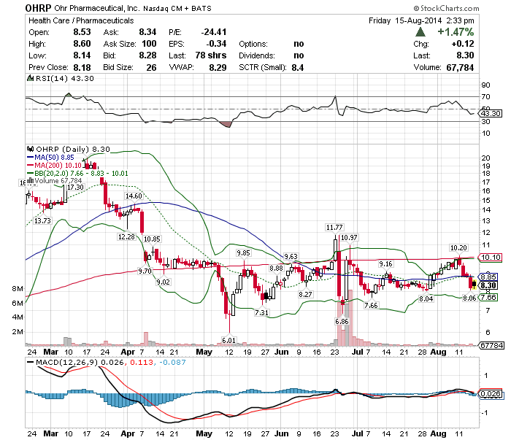Click the 13.73 low price annotation
511x440 pixels.
[42, 221]
